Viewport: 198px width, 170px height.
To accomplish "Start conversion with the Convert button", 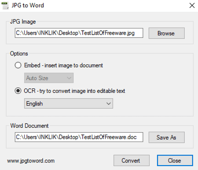I will (x=132, y=160).
